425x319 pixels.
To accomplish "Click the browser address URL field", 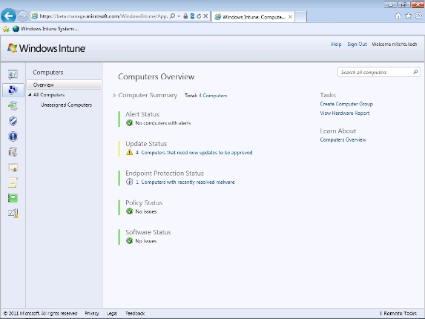I will [104, 16].
